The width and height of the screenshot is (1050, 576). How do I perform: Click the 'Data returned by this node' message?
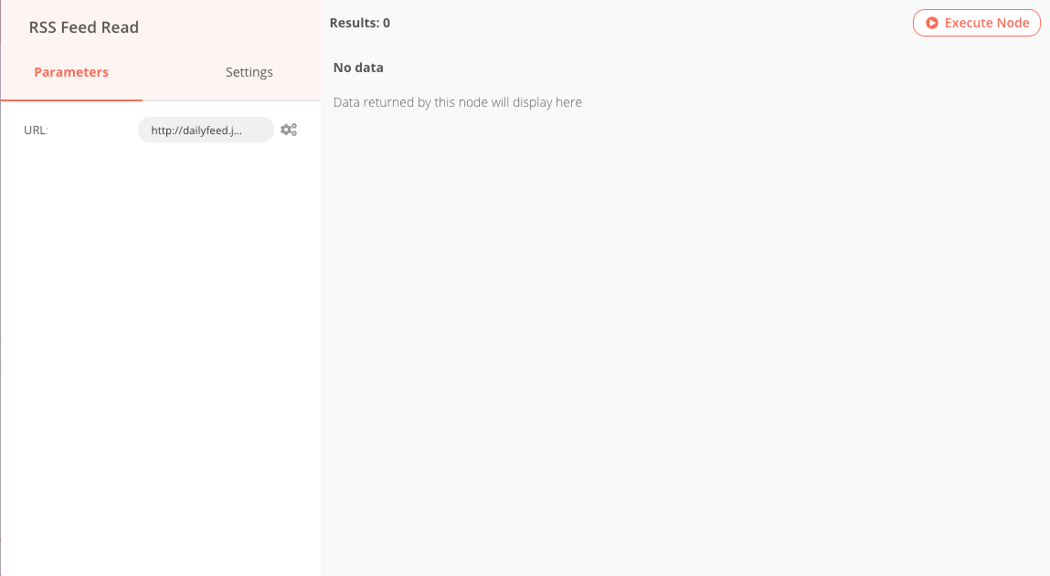[457, 102]
